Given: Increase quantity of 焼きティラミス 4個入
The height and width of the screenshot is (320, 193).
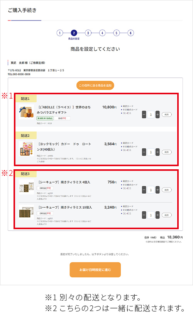Looking at the screenshot, I should tap(157, 190).
